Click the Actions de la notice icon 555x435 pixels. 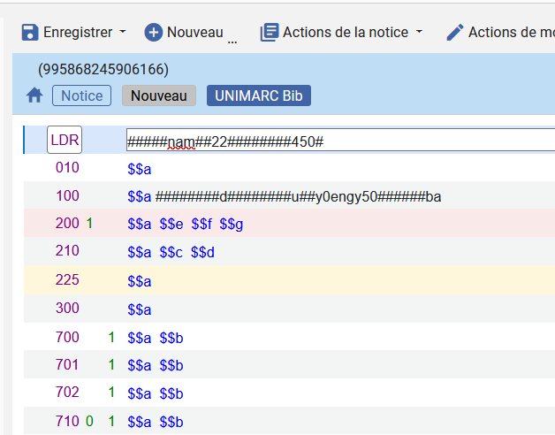(x=269, y=32)
